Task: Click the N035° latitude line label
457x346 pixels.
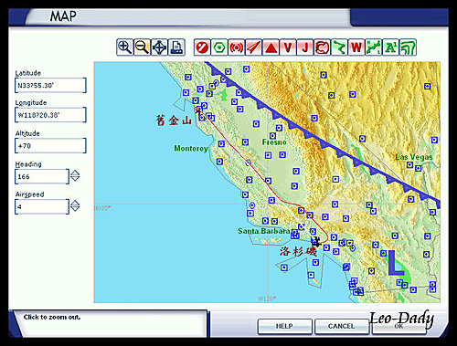Action: point(102,208)
